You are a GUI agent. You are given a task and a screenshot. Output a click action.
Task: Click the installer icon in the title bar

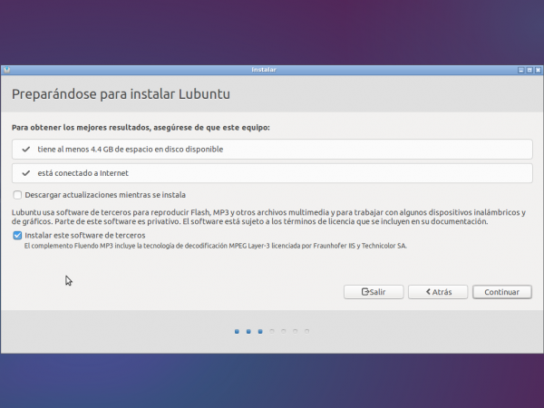pyautogui.click(x=7, y=70)
